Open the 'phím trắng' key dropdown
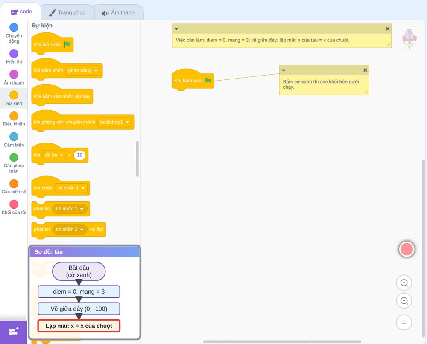Screen dimensions: 427x344 click(x=83, y=70)
